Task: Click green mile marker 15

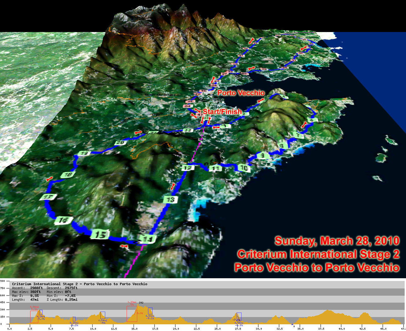Action: coord(100,234)
